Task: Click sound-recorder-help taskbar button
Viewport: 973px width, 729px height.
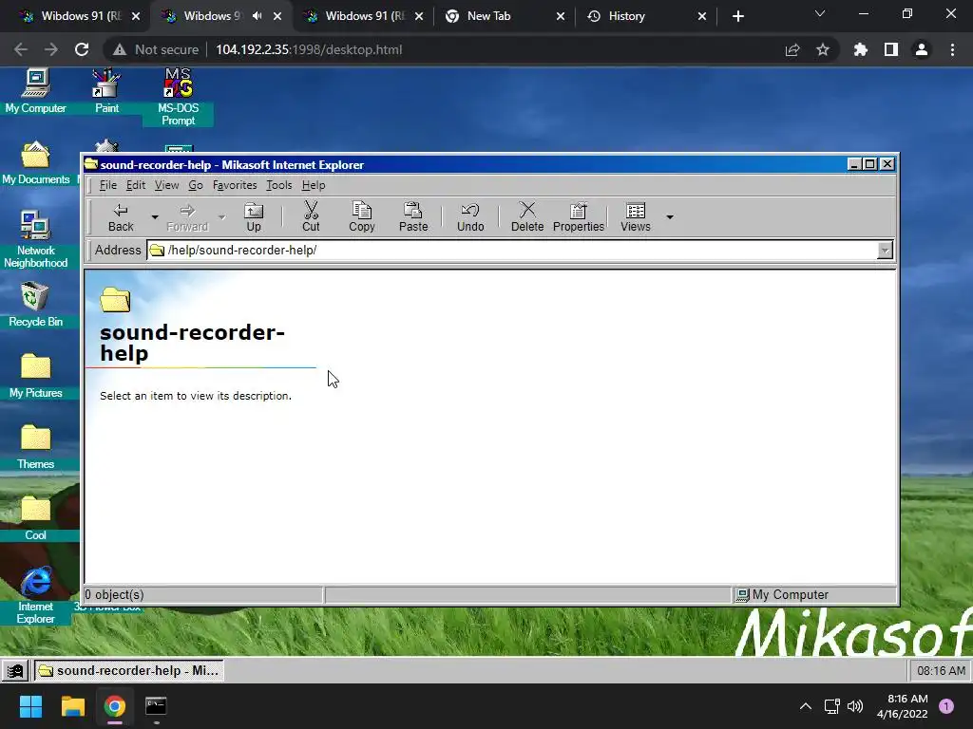Action: coord(128,671)
